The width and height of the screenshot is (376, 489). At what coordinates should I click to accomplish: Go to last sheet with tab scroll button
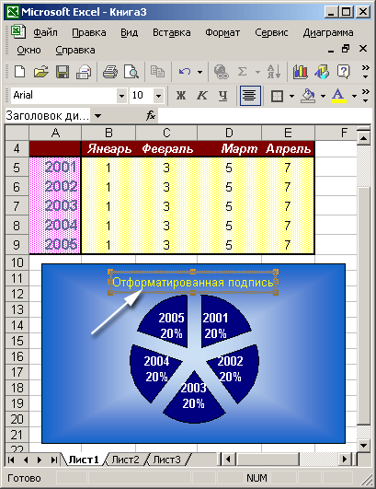53,460
